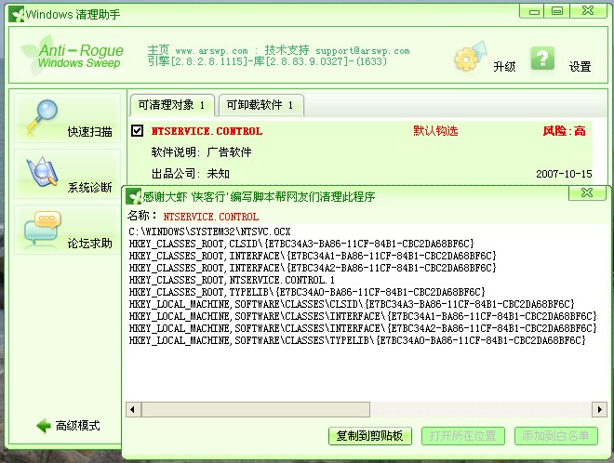Click the horizontal scrollbar left arrow
The width and height of the screenshot is (614, 463).
click(x=133, y=410)
